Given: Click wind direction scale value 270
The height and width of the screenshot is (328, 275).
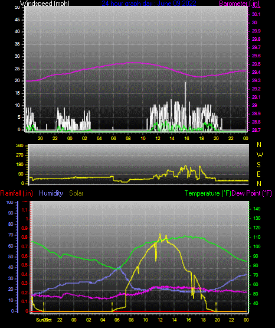Looking at the screenshot, I should (x=19, y=155).
